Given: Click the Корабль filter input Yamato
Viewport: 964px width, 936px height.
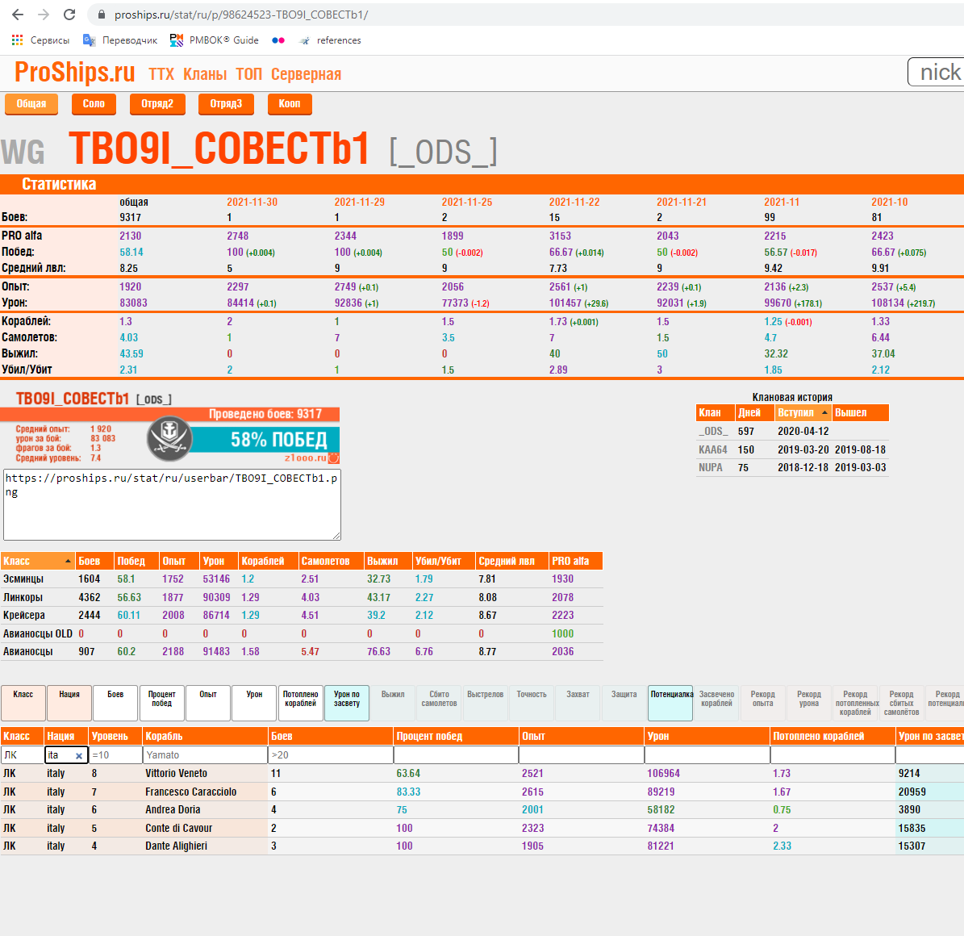Looking at the screenshot, I should 206,754.
